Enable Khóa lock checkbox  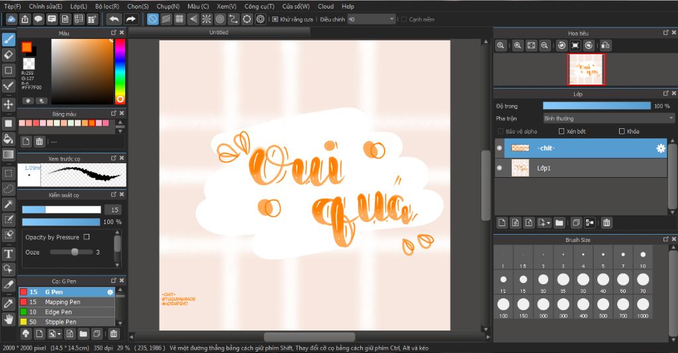click(622, 131)
